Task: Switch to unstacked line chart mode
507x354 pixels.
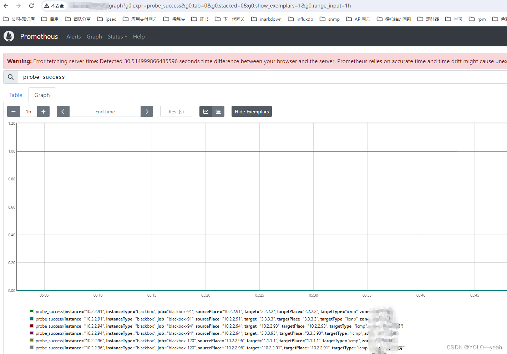Action: point(206,112)
